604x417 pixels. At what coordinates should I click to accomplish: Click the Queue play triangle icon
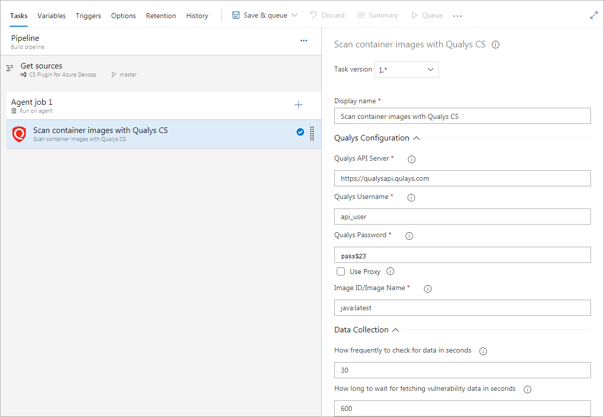(x=415, y=15)
